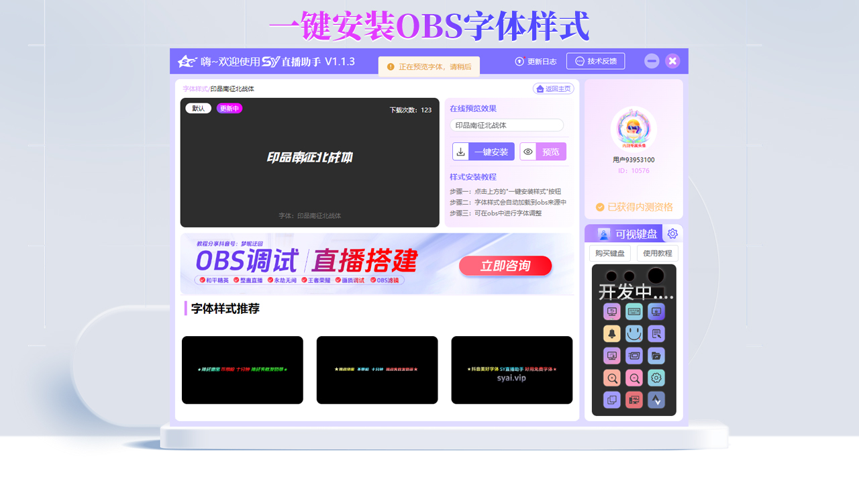The image size is (859, 483).
Task: Open the folder icon on the virtual keyboard
Action: (x=656, y=356)
